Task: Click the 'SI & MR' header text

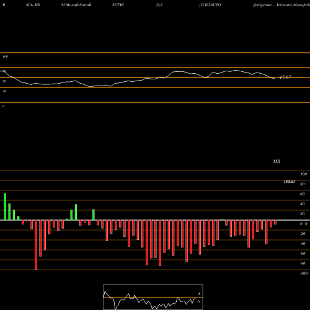Action: click(33, 5)
